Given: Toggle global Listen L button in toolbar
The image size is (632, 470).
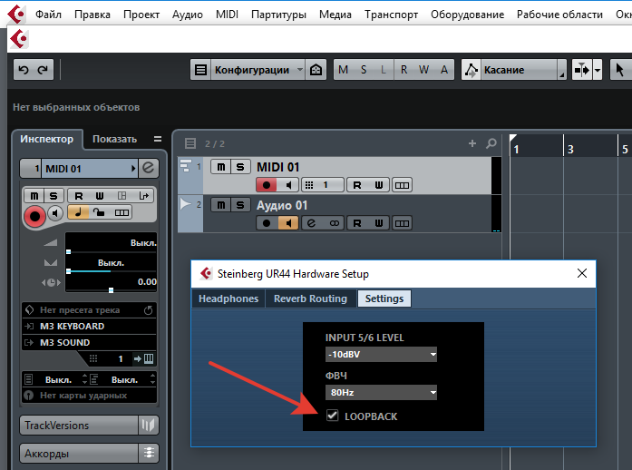Looking at the screenshot, I should coord(384,70).
